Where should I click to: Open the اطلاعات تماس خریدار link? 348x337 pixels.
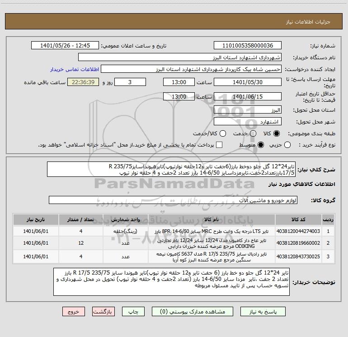click(x=75, y=69)
